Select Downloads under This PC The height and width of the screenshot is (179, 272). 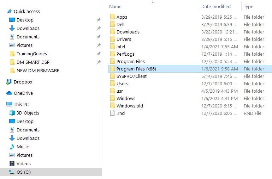28,138
